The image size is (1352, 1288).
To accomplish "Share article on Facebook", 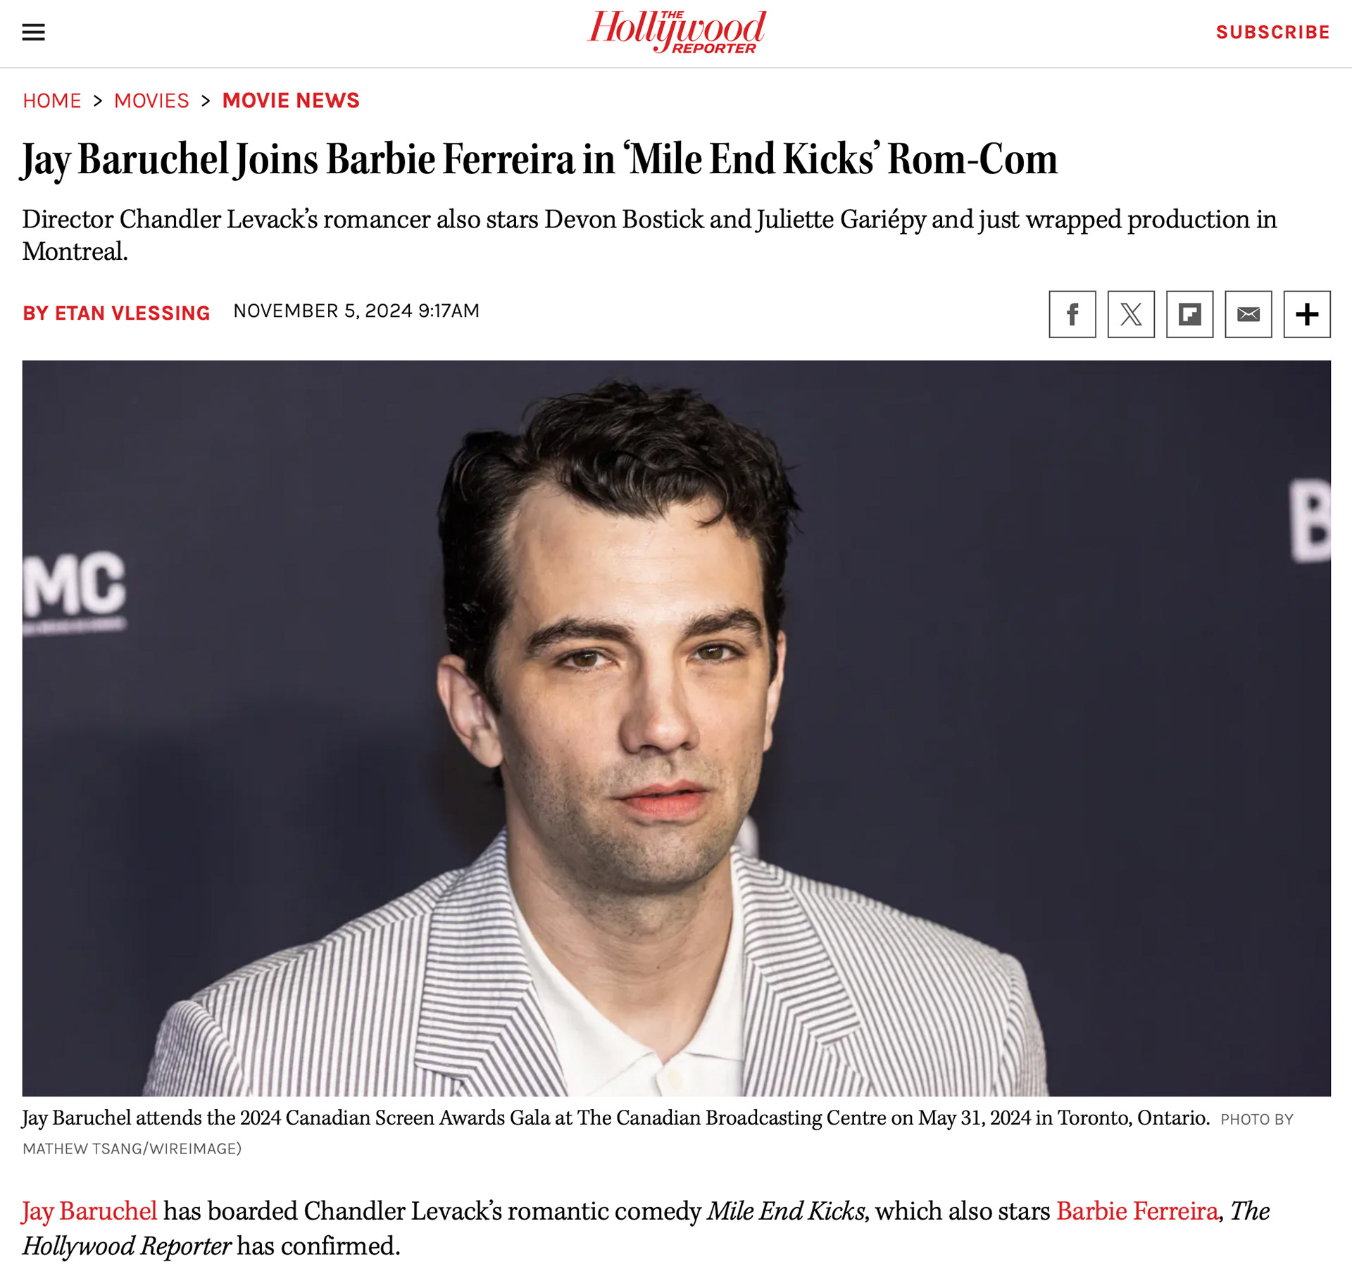I will click(1072, 314).
